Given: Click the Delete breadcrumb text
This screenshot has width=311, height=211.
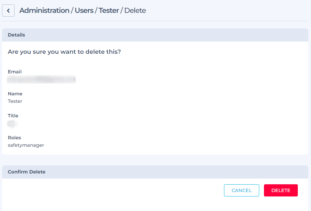Looking at the screenshot, I should tap(135, 10).
